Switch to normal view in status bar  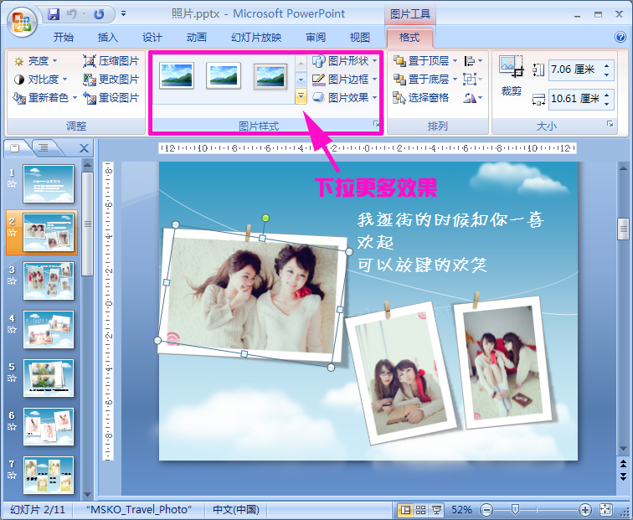(404, 510)
